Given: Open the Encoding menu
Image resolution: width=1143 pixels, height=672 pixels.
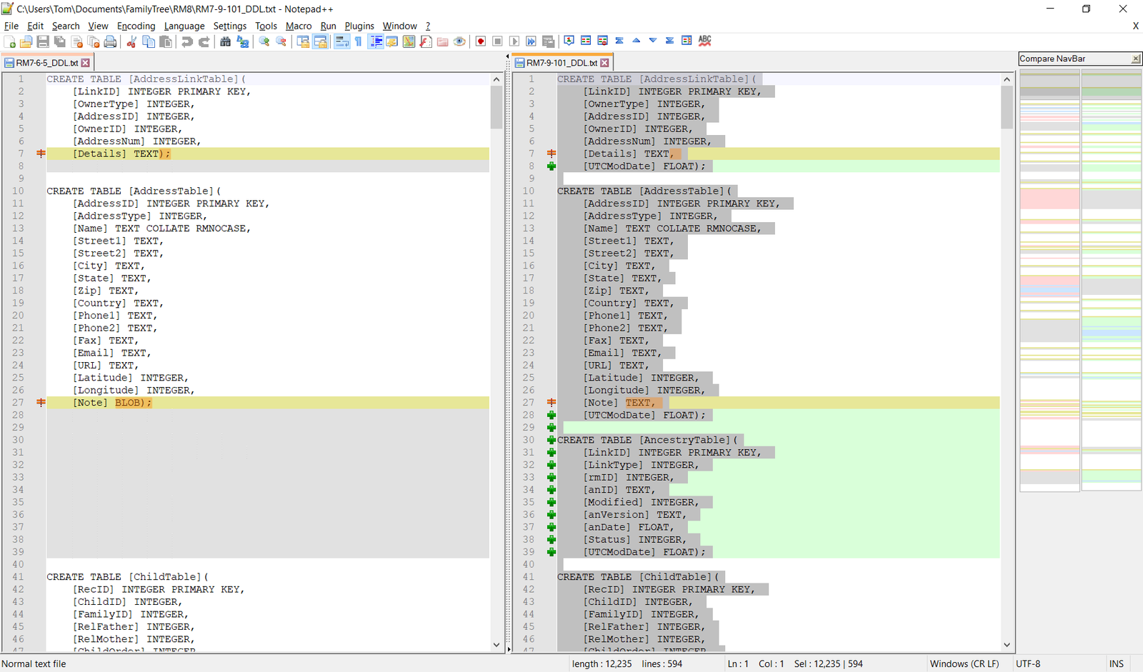Looking at the screenshot, I should (136, 26).
